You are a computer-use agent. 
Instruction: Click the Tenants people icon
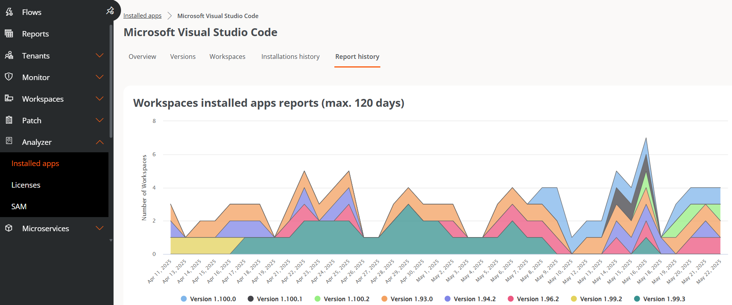coord(9,55)
